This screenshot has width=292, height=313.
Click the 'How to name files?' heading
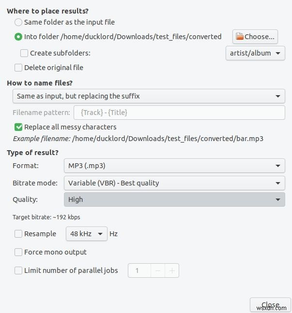pyautogui.click(x=40, y=83)
